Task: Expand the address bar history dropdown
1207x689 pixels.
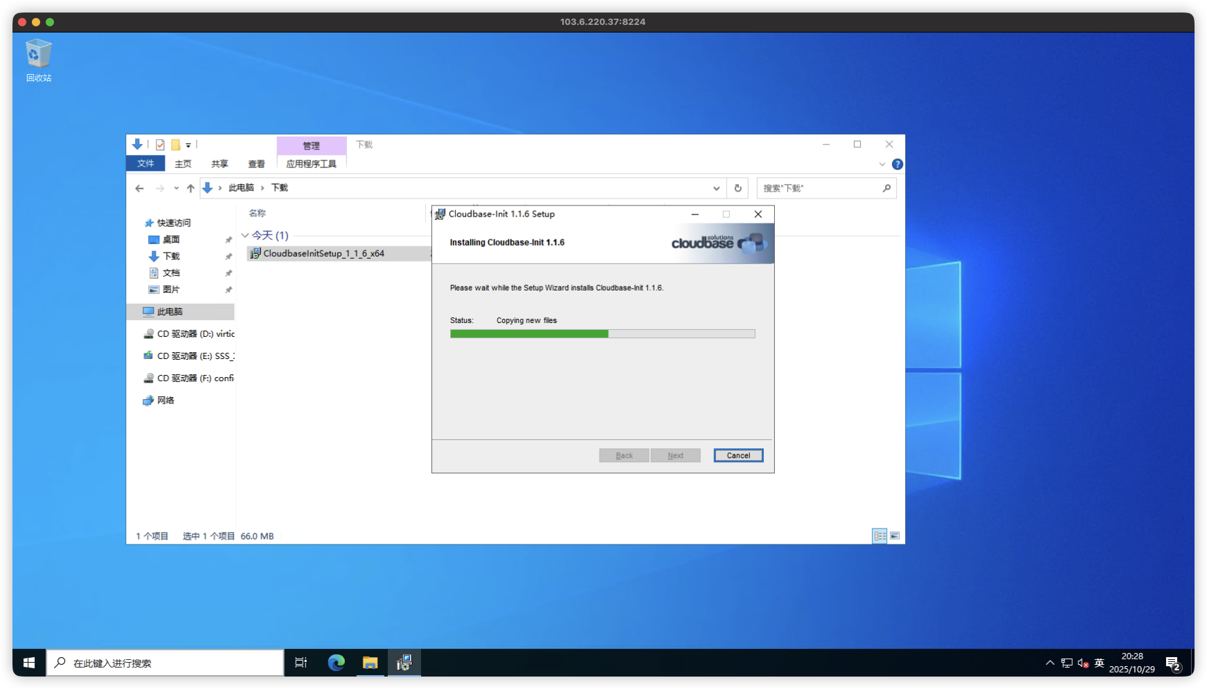Action: (716, 188)
